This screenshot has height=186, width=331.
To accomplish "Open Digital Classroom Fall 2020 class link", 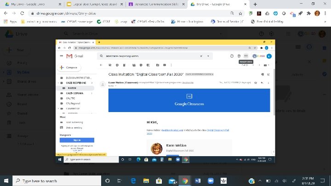I will [218, 130].
